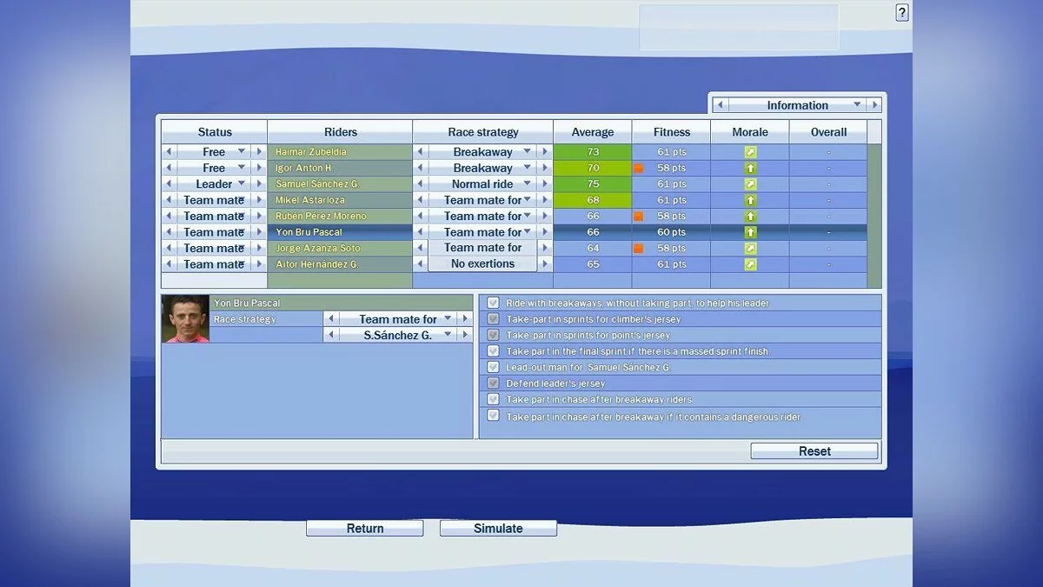The image size is (1043, 587).
Task: Sort by Riders column header
Action: pyautogui.click(x=340, y=132)
